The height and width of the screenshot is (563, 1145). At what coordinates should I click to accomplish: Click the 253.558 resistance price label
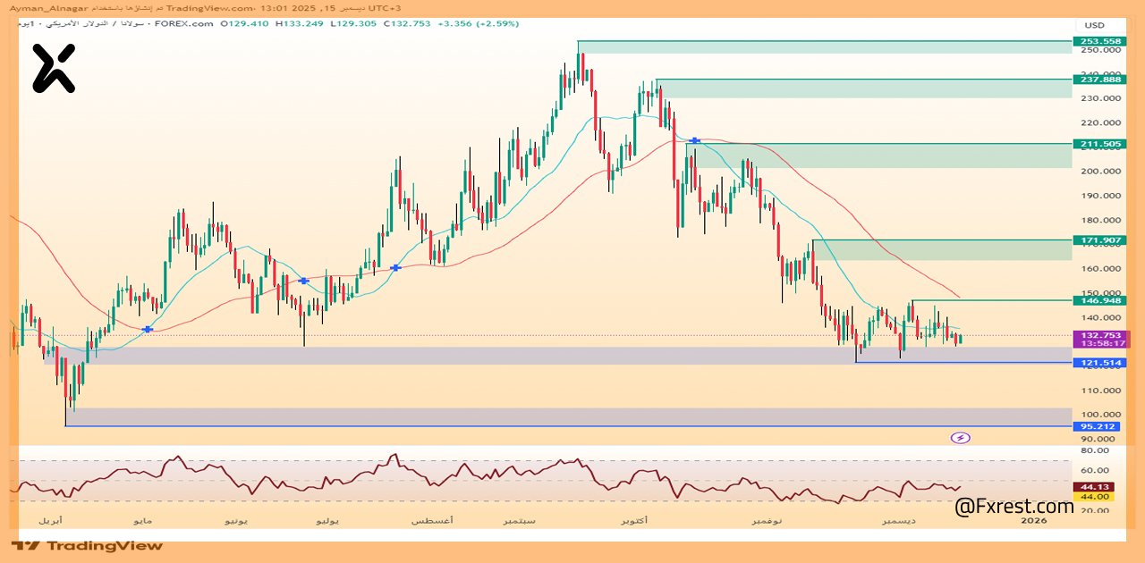click(1100, 42)
